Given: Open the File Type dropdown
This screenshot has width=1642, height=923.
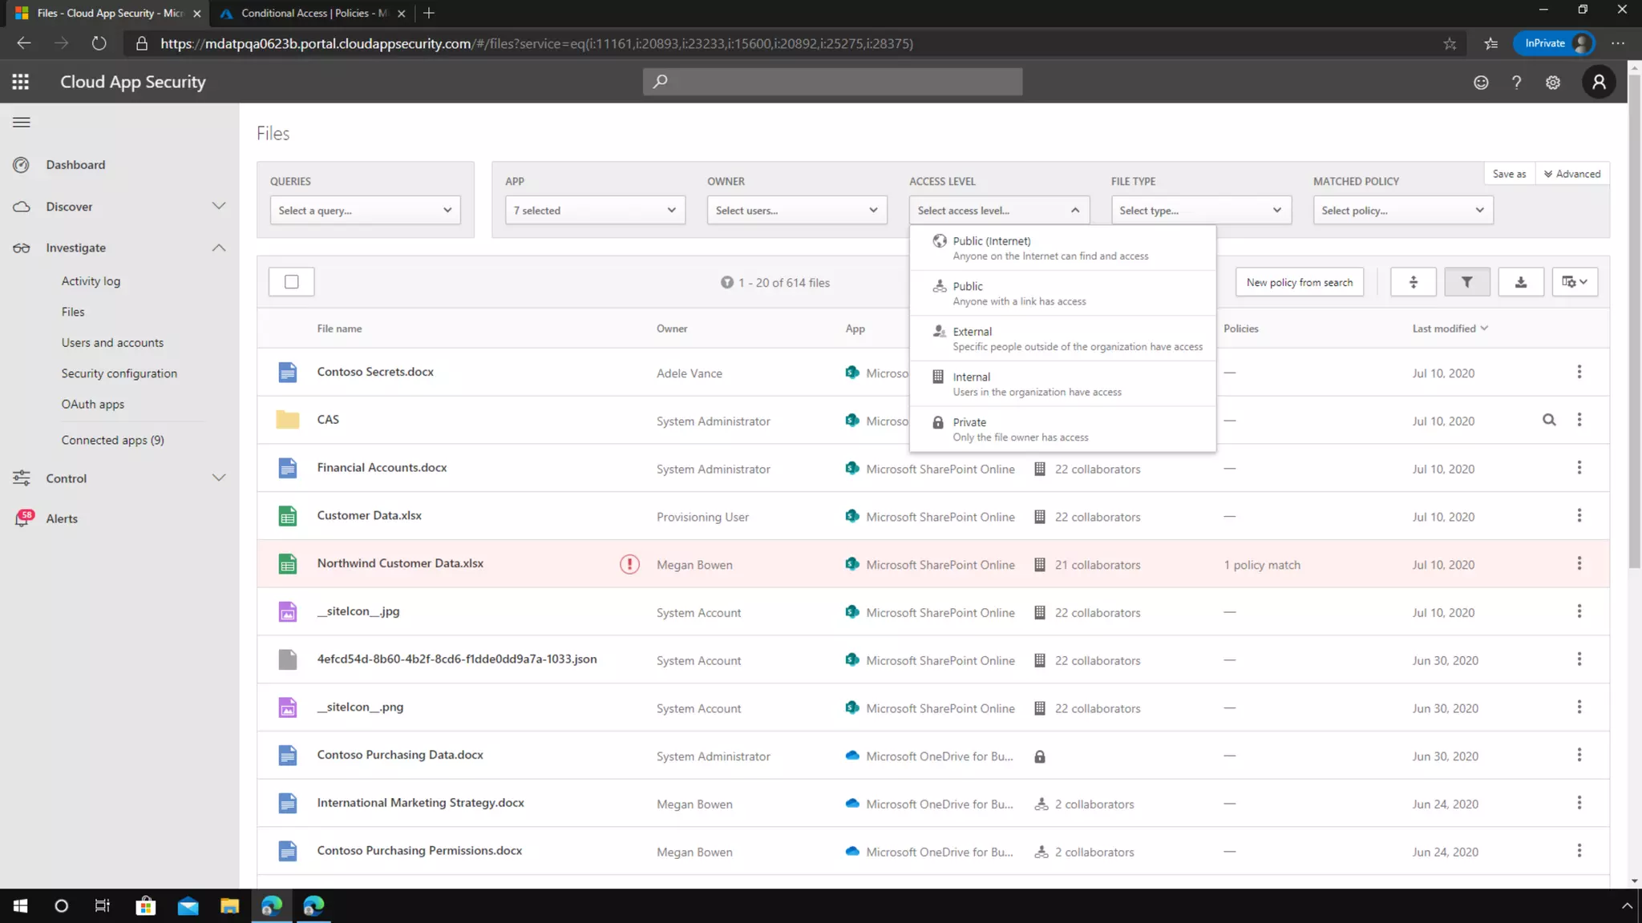Looking at the screenshot, I should point(1200,210).
